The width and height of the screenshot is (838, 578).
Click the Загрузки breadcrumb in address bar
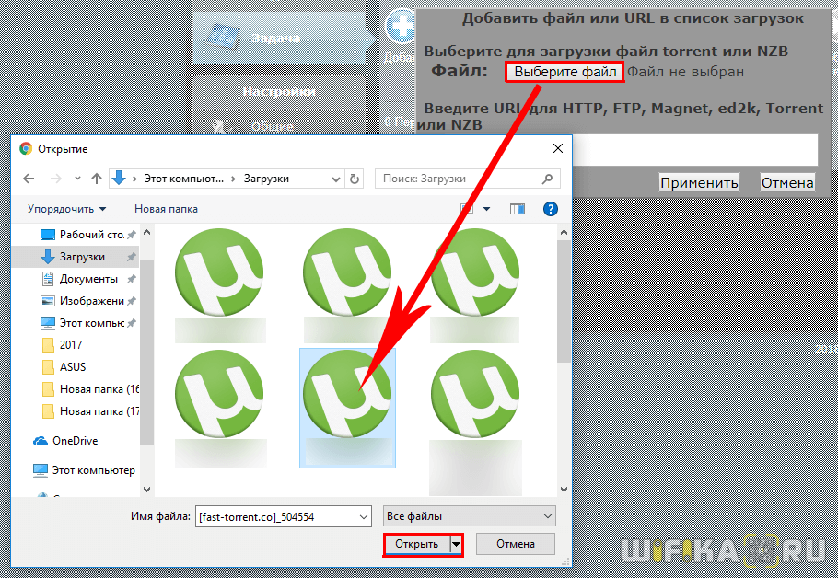click(266, 179)
